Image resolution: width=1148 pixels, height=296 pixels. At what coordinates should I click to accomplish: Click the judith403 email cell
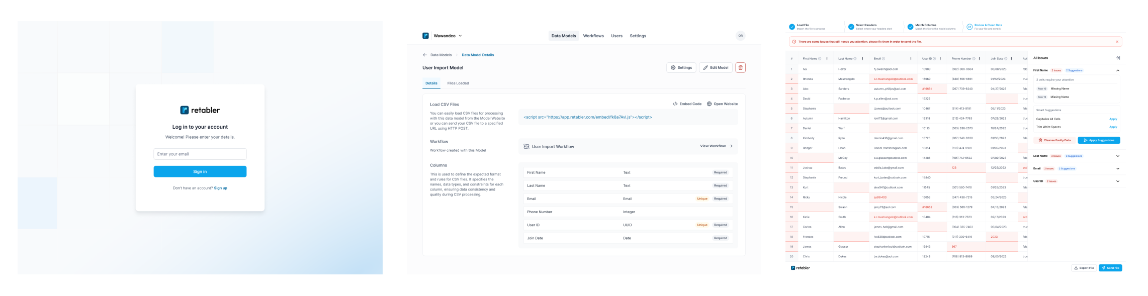[x=893, y=198]
